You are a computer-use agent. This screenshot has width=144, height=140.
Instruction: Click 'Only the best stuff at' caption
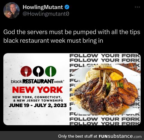(x=78, y=136)
